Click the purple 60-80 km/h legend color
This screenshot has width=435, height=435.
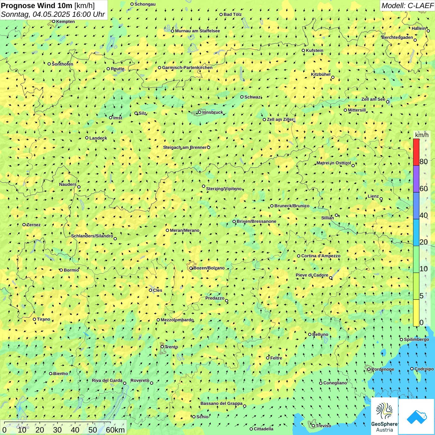416,179
